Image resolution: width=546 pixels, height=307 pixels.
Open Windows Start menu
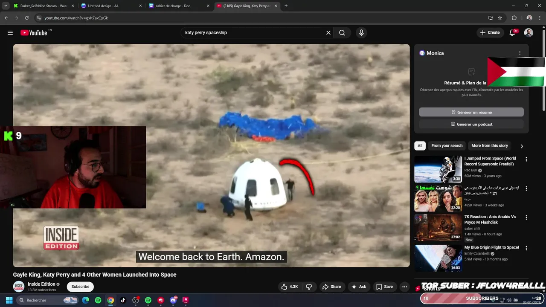(x=9, y=300)
